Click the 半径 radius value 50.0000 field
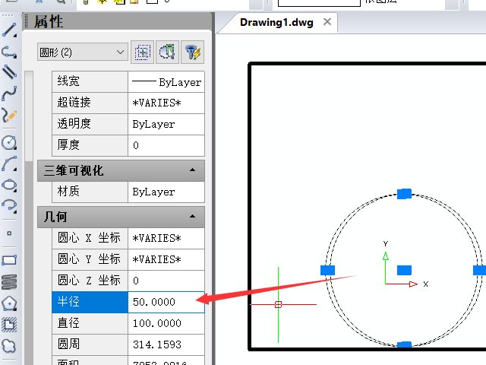The image size is (486, 365). click(166, 302)
